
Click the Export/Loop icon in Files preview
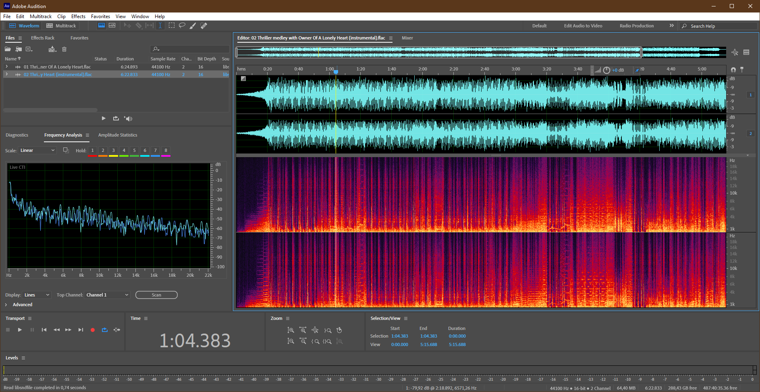[116, 118]
